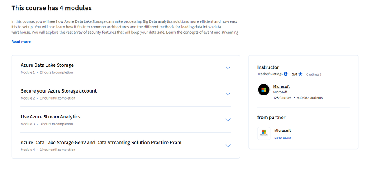
Task: Click the blue star rating icon
Action: [301, 74]
